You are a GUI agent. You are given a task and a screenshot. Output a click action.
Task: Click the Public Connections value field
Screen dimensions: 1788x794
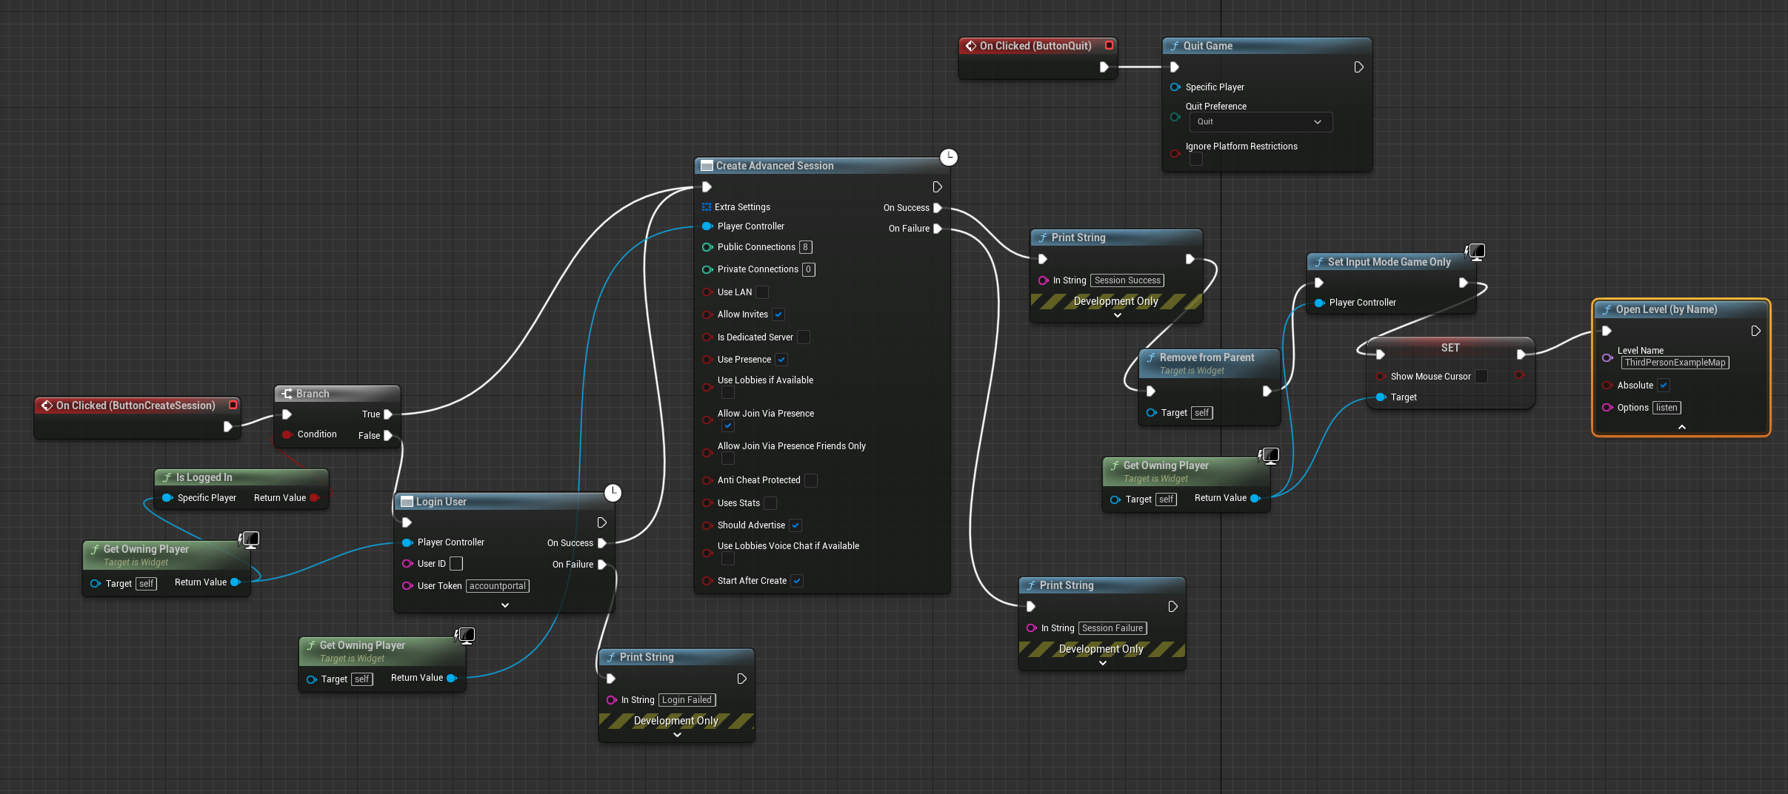coord(805,247)
